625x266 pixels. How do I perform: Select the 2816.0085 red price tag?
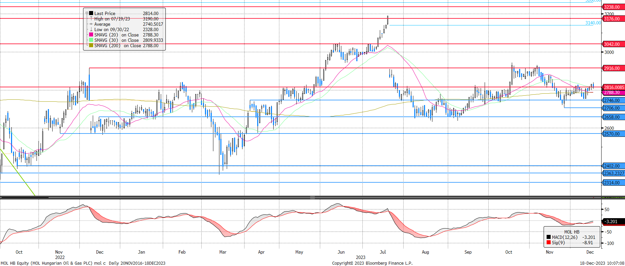(x=614, y=87)
